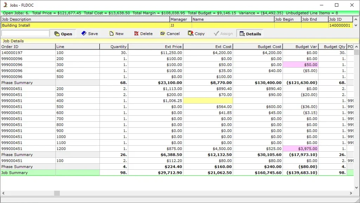The height and width of the screenshot is (203, 360).
Task: Select the Order ID column header
Action: [28, 47]
